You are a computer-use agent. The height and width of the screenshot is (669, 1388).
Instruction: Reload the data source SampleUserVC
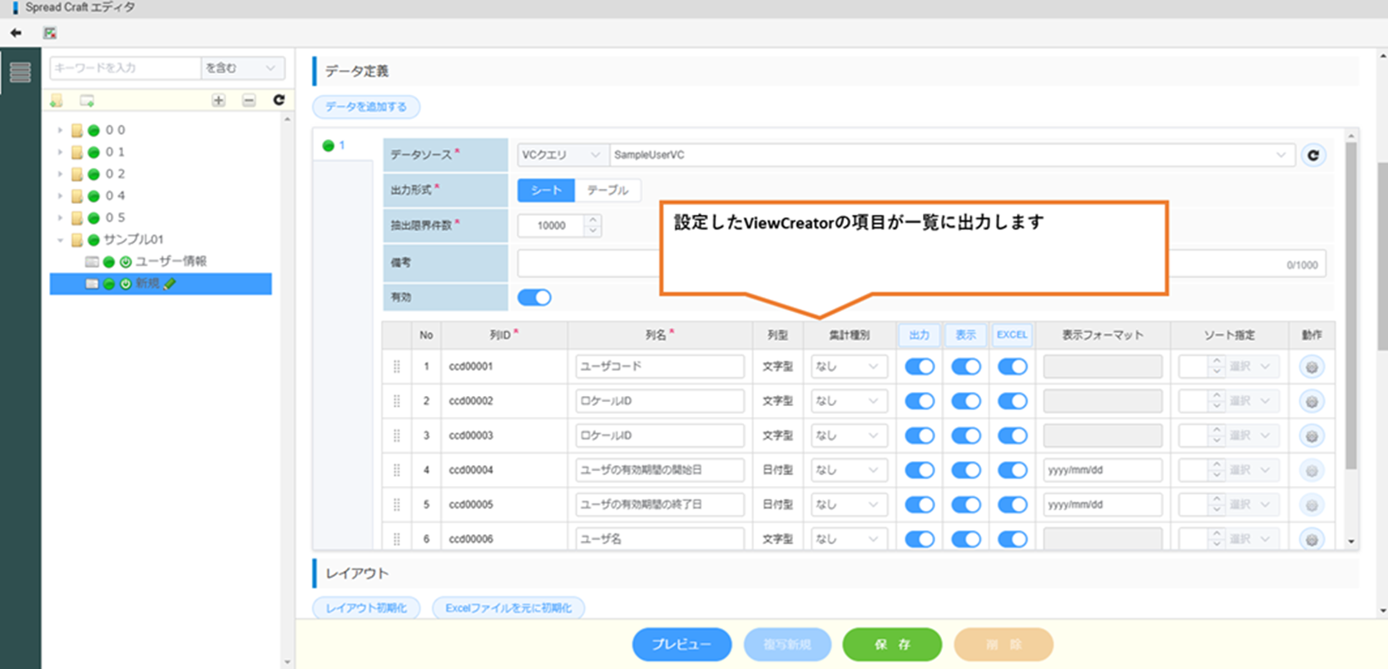pyautogui.click(x=1313, y=156)
